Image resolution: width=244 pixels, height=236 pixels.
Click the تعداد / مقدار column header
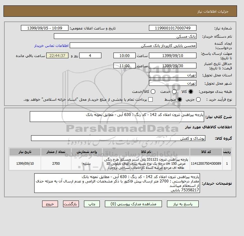(x=56, y=152)
